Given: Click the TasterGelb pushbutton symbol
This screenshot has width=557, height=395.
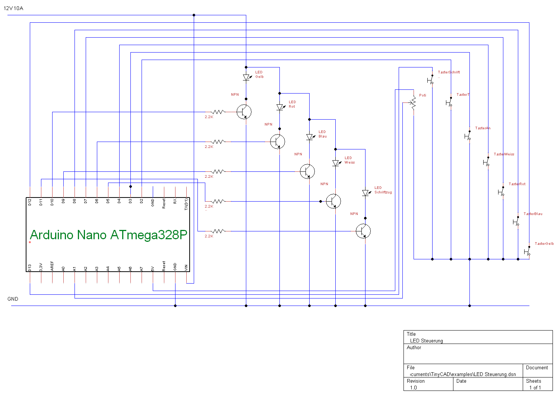Looking at the screenshot, I should point(527,251).
